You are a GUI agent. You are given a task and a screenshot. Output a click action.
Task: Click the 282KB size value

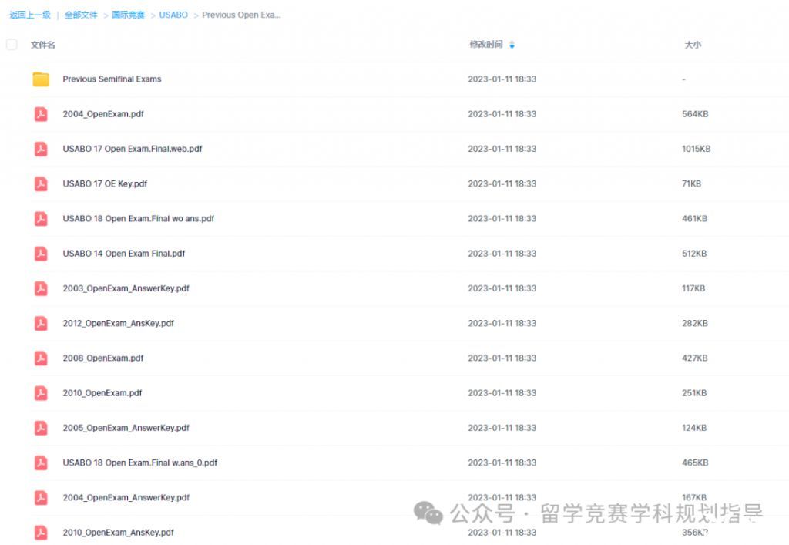click(695, 323)
